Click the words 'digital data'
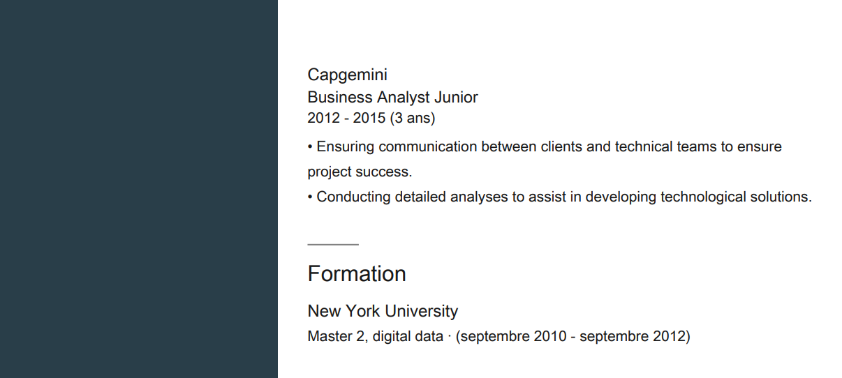This screenshot has width=842, height=378. point(408,336)
